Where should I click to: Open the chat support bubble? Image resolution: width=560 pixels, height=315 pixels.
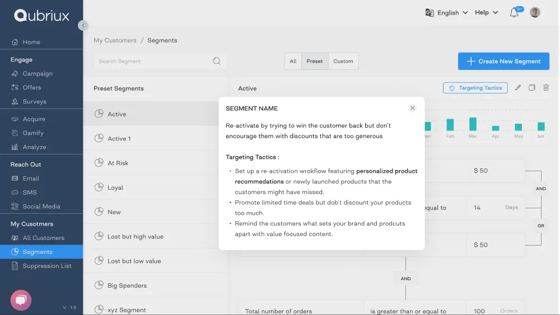pyautogui.click(x=21, y=300)
